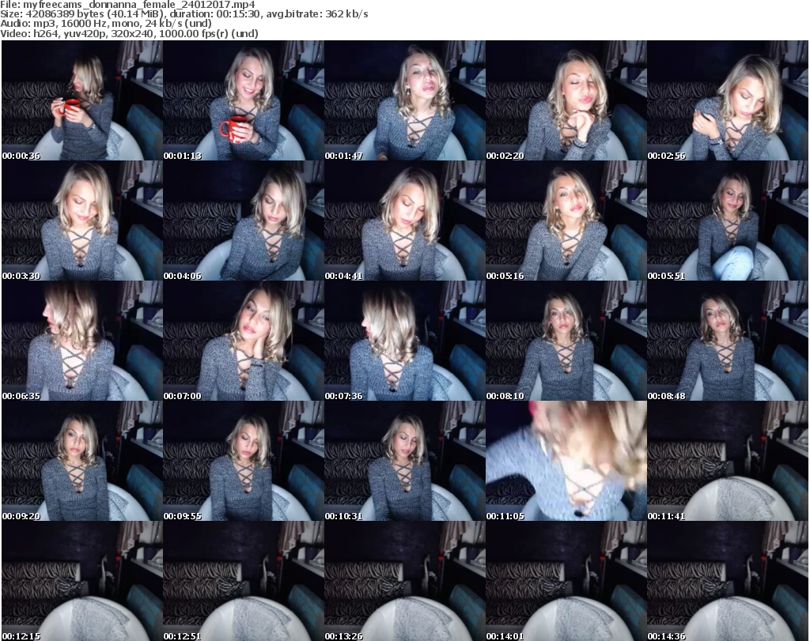The height and width of the screenshot is (641, 810).
Task: Select the thumbnail frame at 00:02:20
Action: (566, 100)
